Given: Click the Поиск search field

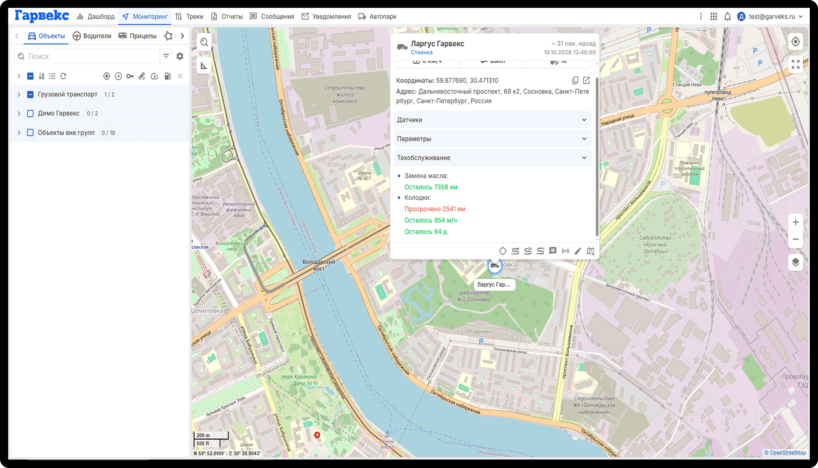Looking at the screenshot, I should click(87, 56).
